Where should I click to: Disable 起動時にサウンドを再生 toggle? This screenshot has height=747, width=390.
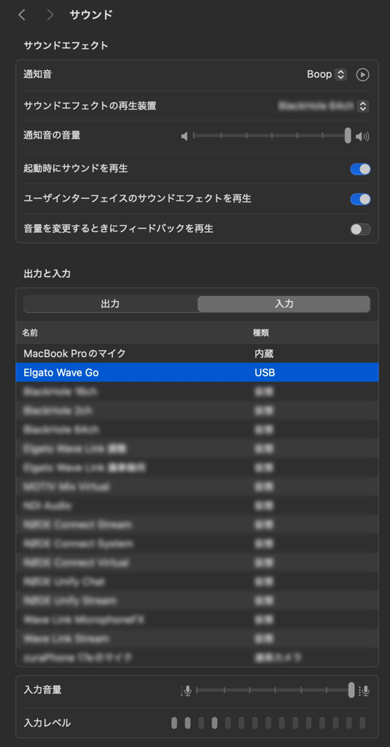[x=360, y=169]
